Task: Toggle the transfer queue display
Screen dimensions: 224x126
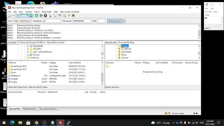Action: pyautogui.click(x=31, y=16)
